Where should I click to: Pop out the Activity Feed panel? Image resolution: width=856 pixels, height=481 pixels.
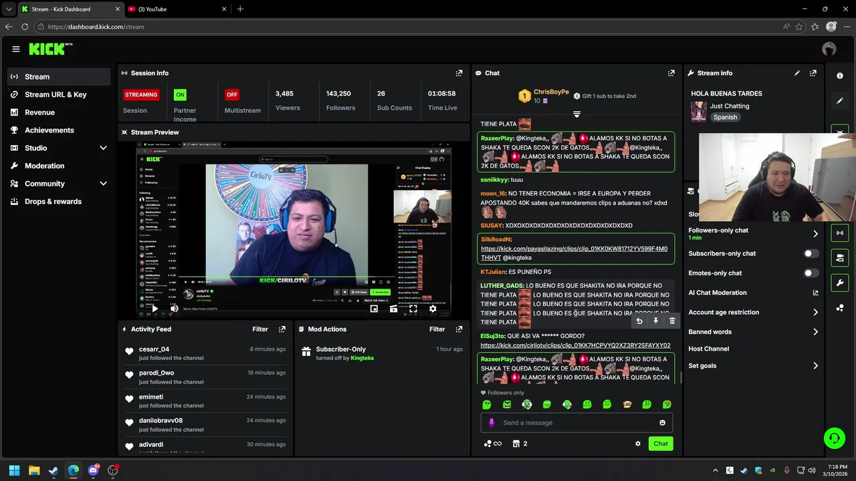click(282, 329)
